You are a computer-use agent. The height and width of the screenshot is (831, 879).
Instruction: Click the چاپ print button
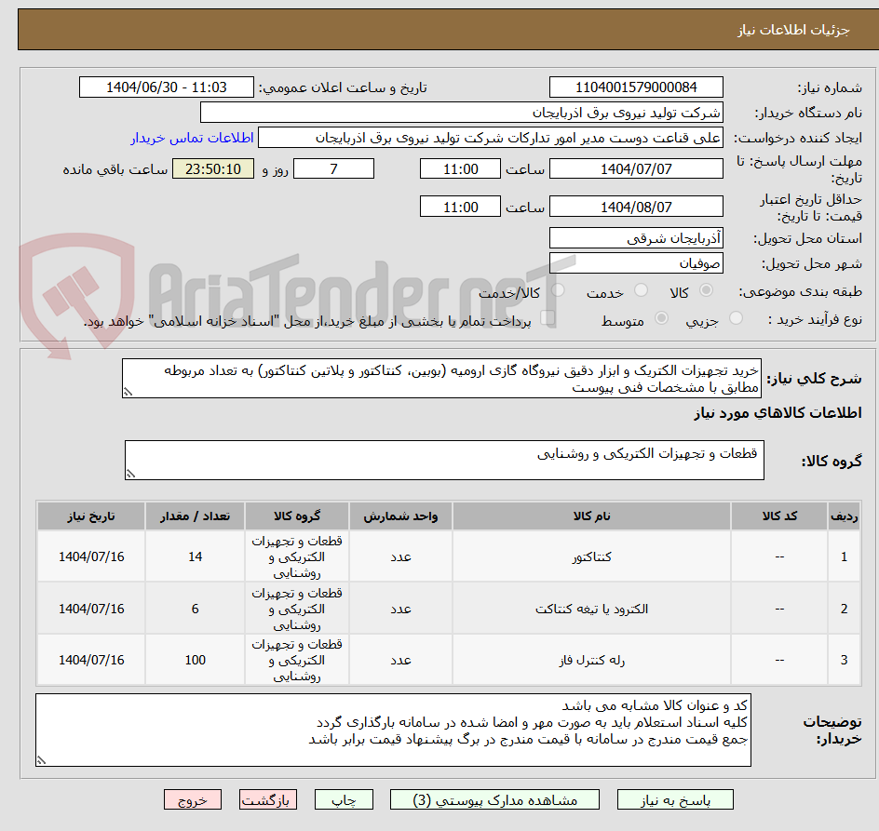[344, 799]
